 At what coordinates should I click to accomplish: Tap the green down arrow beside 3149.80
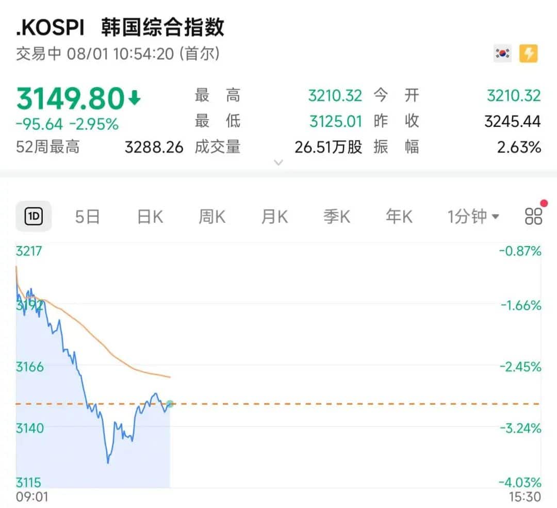coord(134,97)
